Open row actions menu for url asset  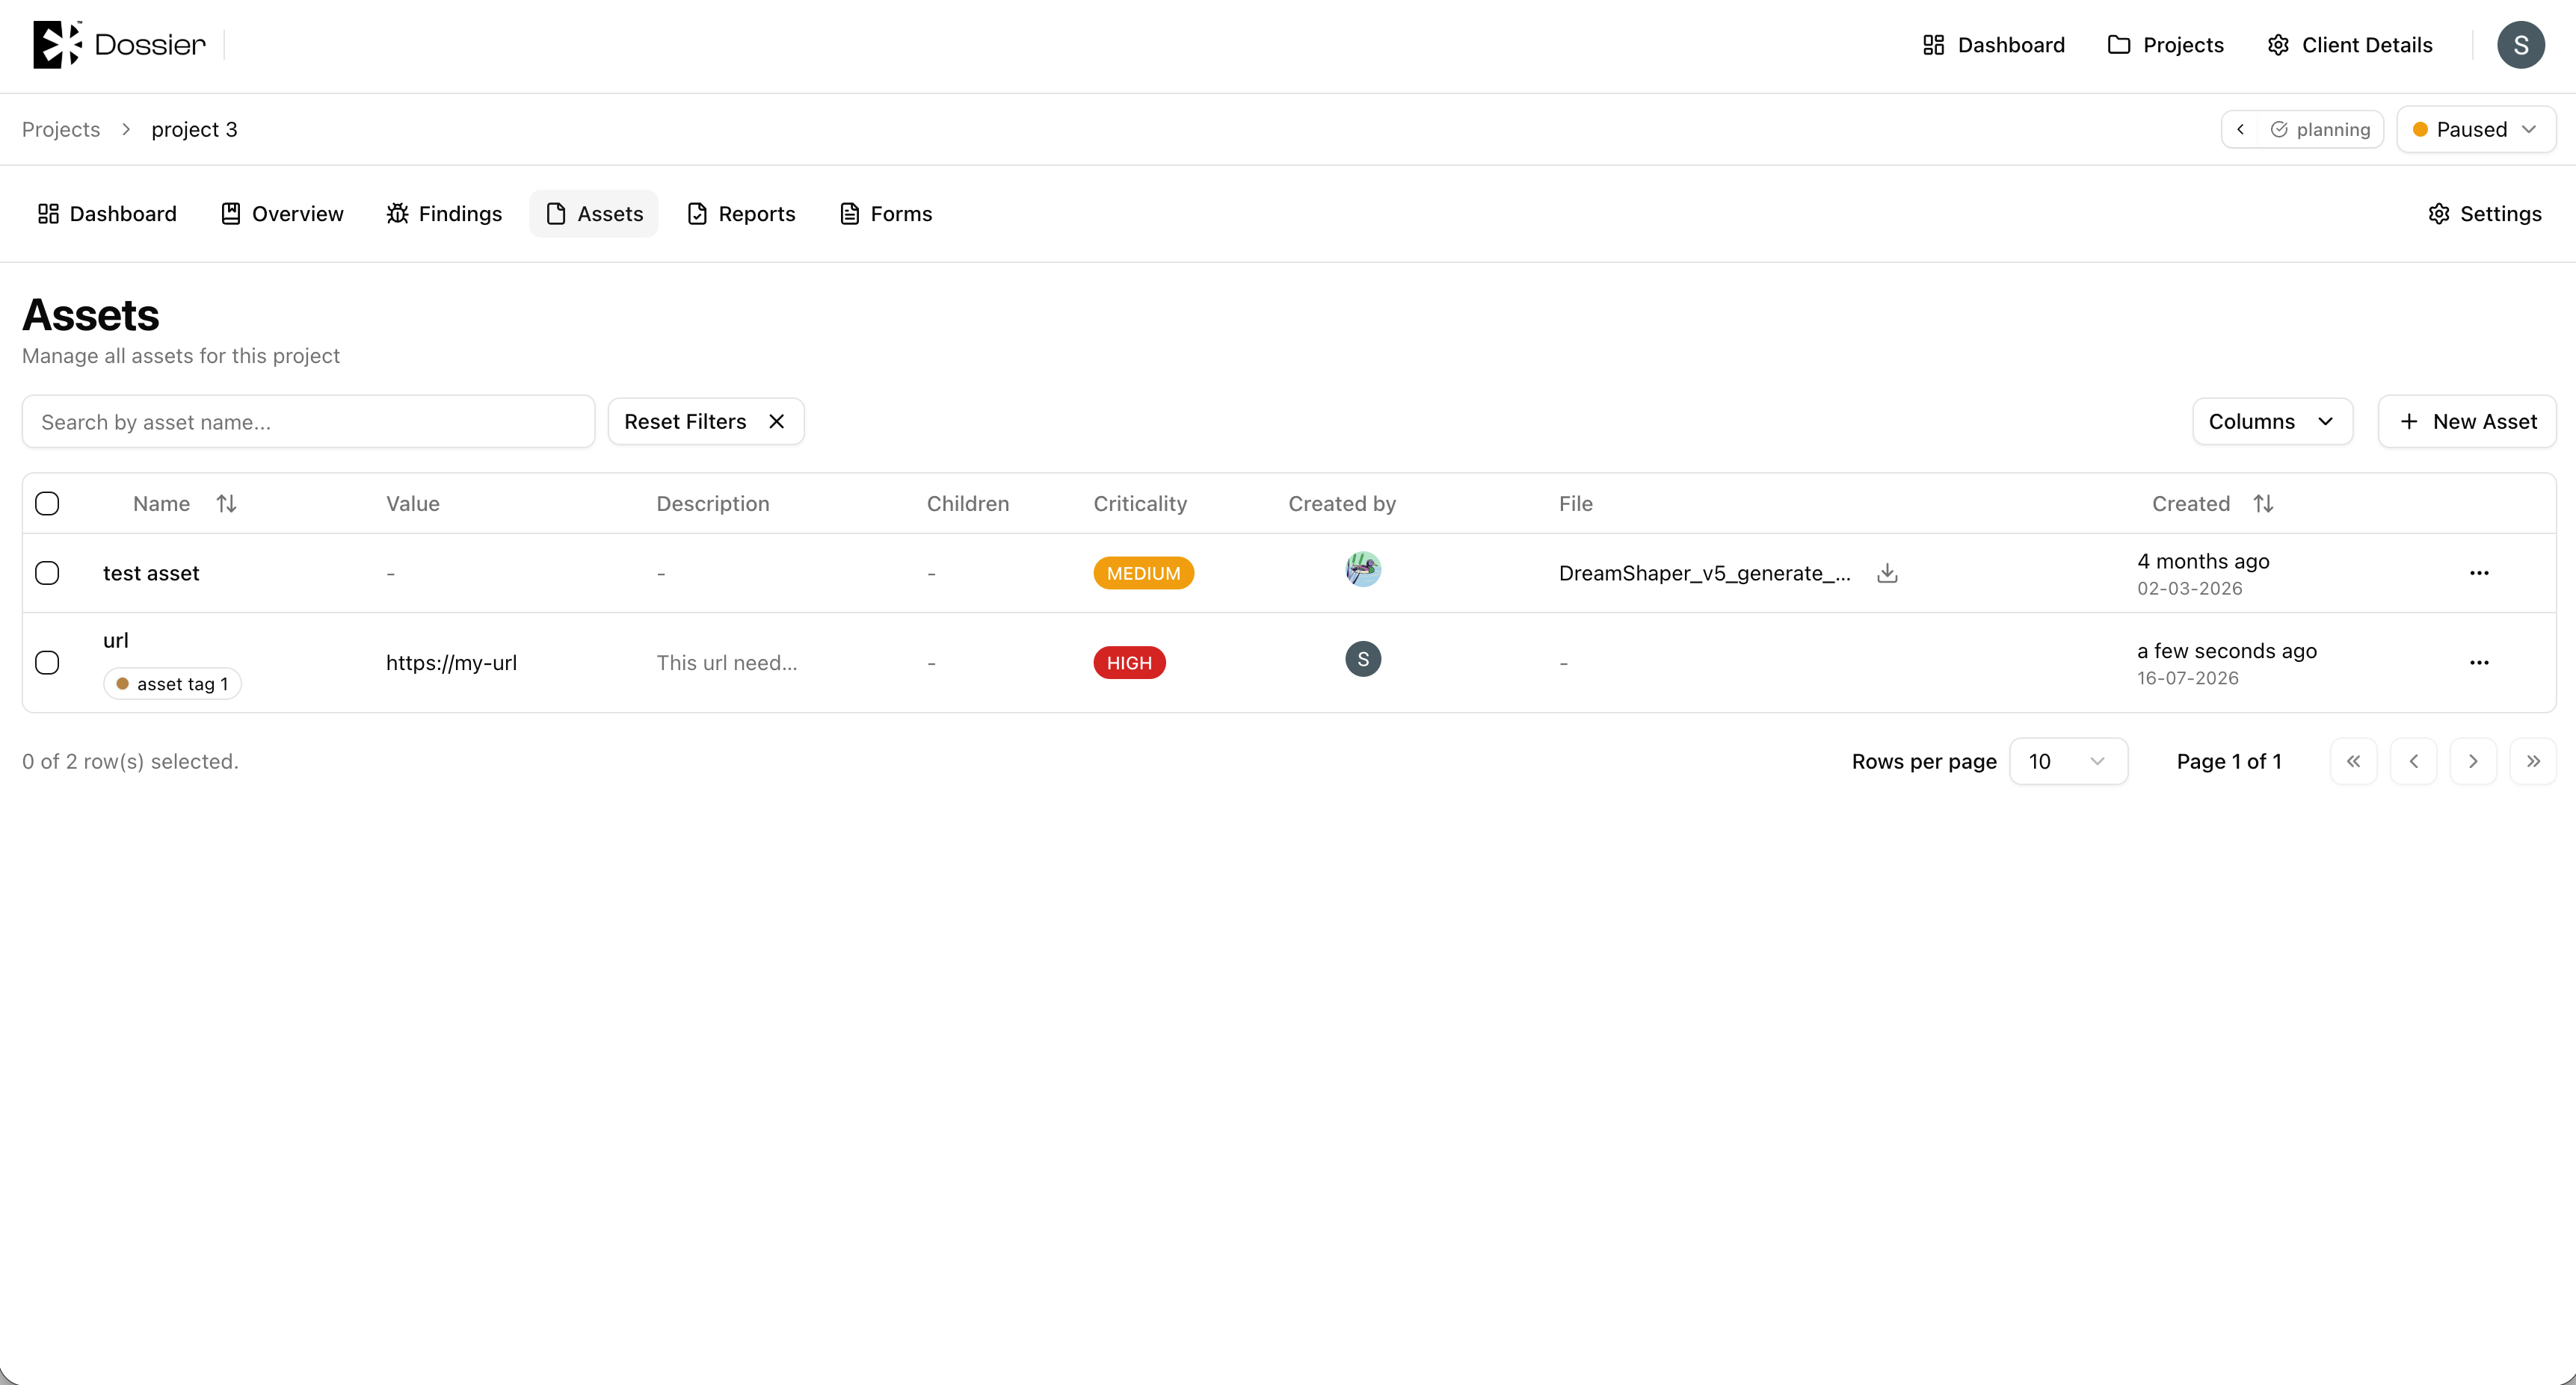(2479, 663)
